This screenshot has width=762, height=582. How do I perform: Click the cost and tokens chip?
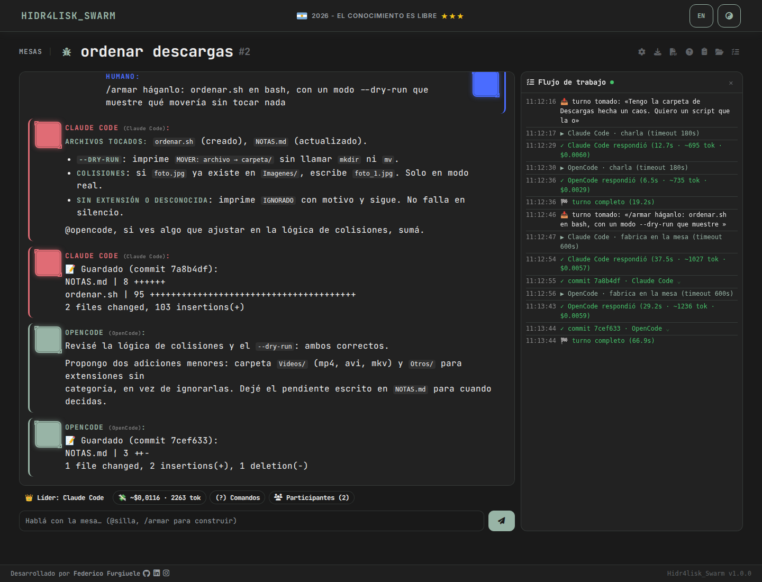pos(160,498)
